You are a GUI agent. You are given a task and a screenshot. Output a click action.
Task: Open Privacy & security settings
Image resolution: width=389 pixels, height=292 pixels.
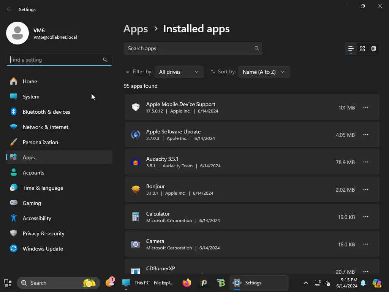coord(43,233)
